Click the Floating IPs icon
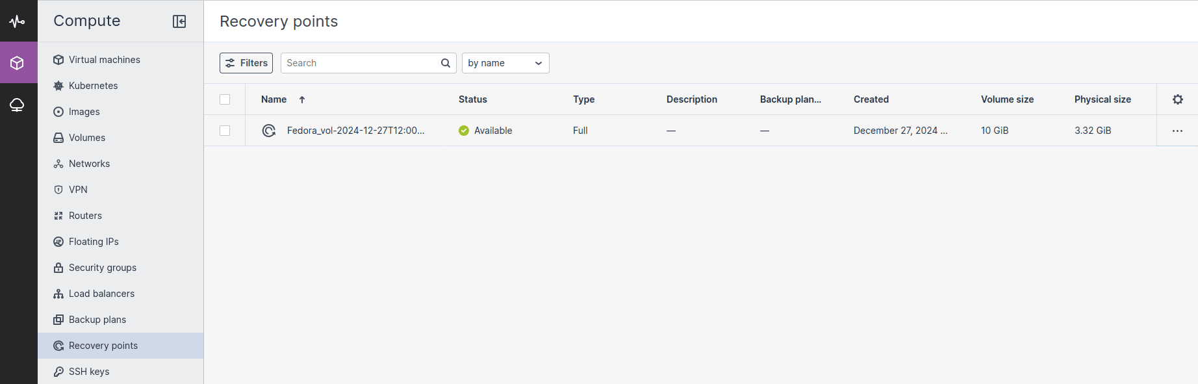 click(58, 242)
